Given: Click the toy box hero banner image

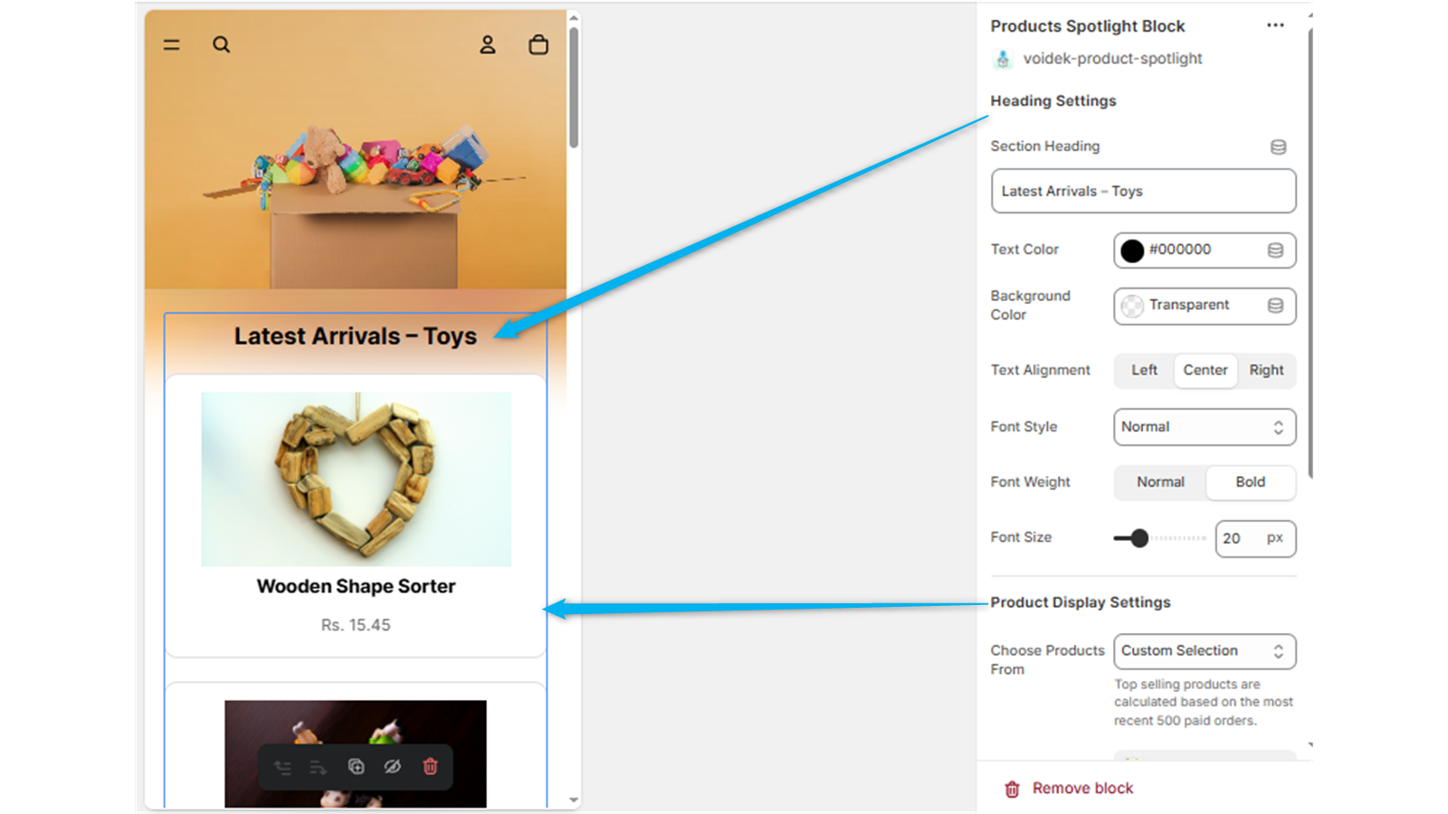Looking at the screenshot, I should [356, 149].
